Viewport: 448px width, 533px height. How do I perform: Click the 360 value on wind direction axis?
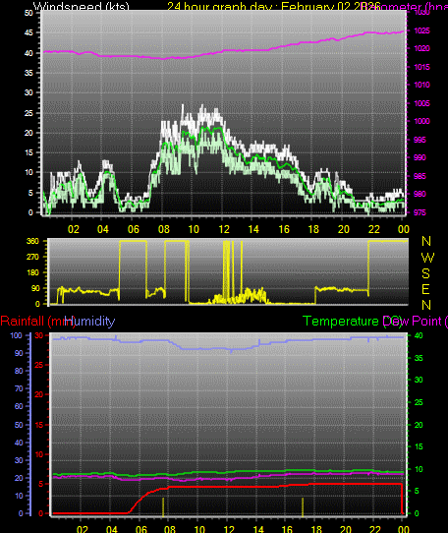coord(33,241)
